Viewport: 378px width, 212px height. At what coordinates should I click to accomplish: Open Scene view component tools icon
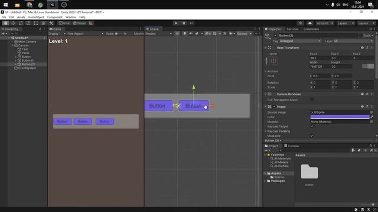(224, 34)
